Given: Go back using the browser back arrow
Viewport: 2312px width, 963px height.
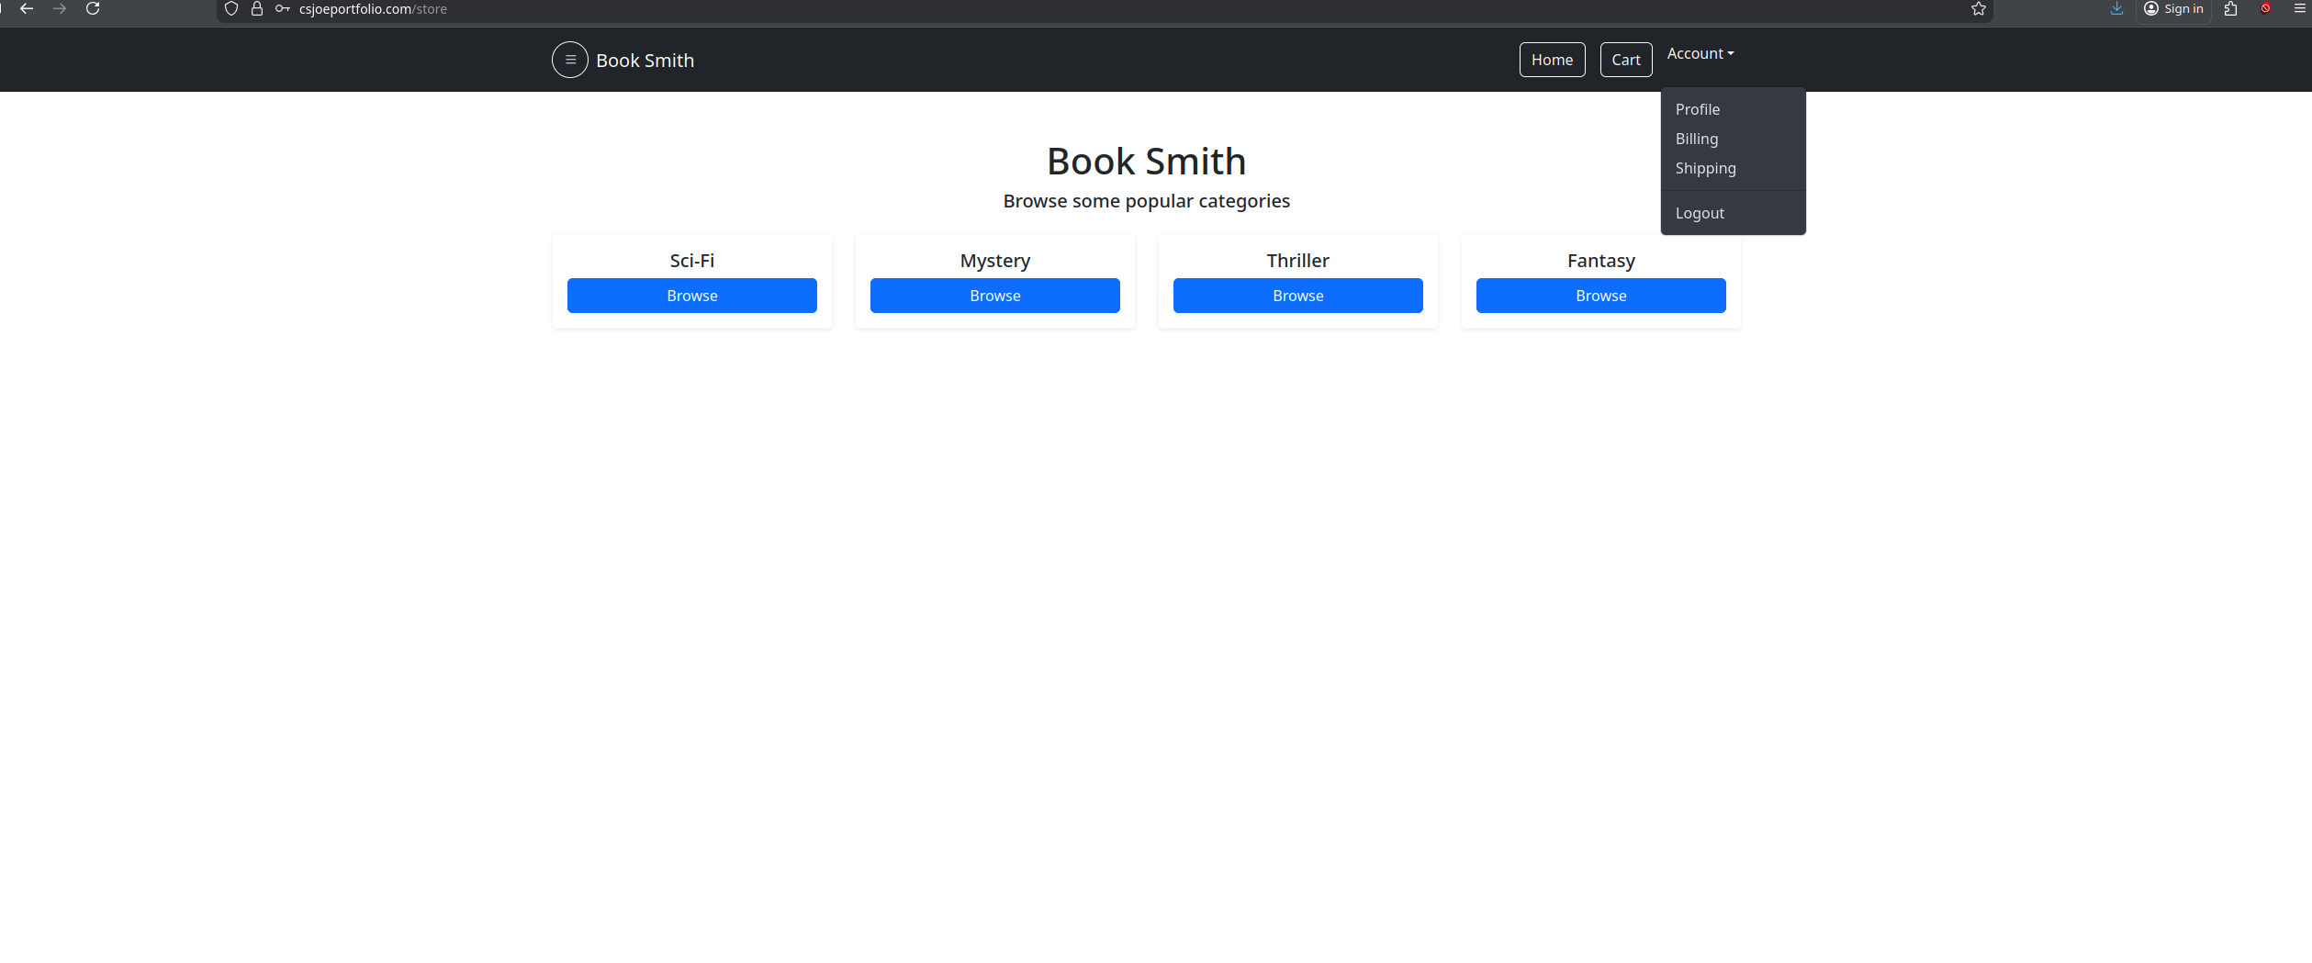Looking at the screenshot, I should pos(27,9).
